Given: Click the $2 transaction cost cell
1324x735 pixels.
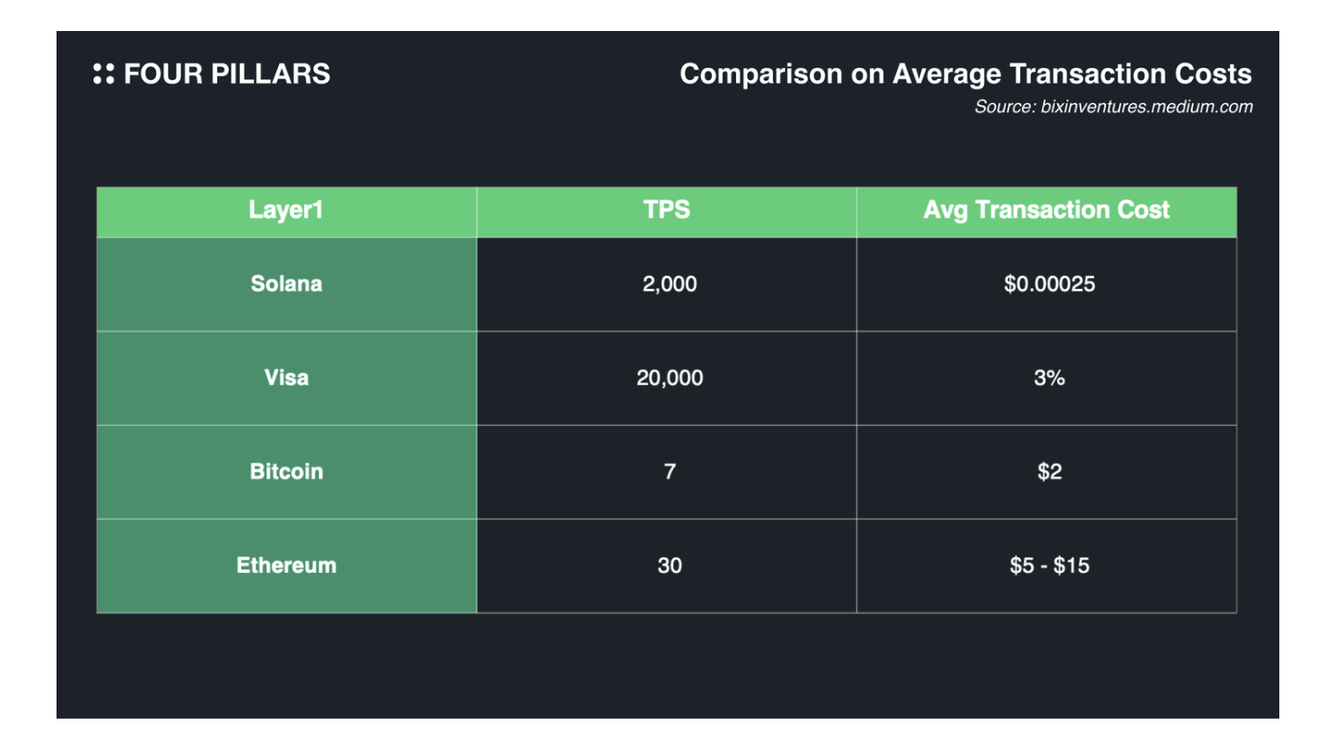Looking at the screenshot, I should [1050, 471].
